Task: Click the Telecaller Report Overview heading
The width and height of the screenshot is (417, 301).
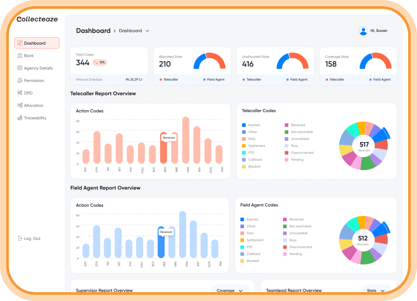Action: tap(103, 93)
